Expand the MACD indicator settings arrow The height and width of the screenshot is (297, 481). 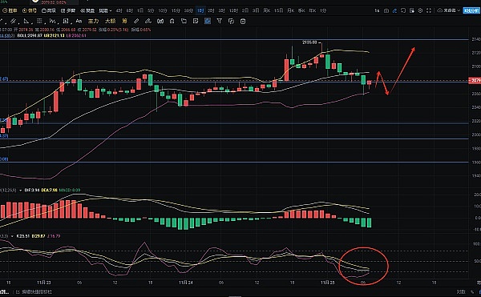point(21,191)
